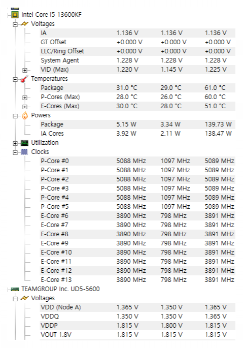The image size is (243, 348).
Task: Select the P-Core #4 clock row
Action: 137,198
